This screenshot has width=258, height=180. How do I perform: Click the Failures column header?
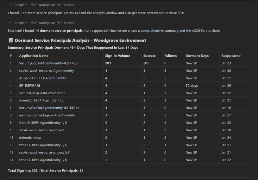[171, 56]
